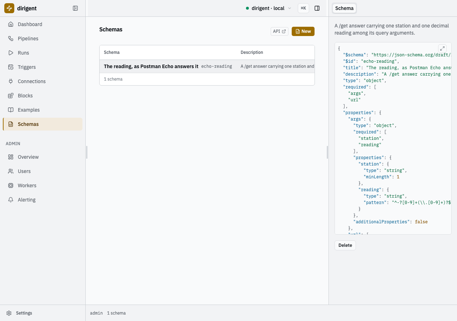Click the row's description cell text

tap(277, 66)
